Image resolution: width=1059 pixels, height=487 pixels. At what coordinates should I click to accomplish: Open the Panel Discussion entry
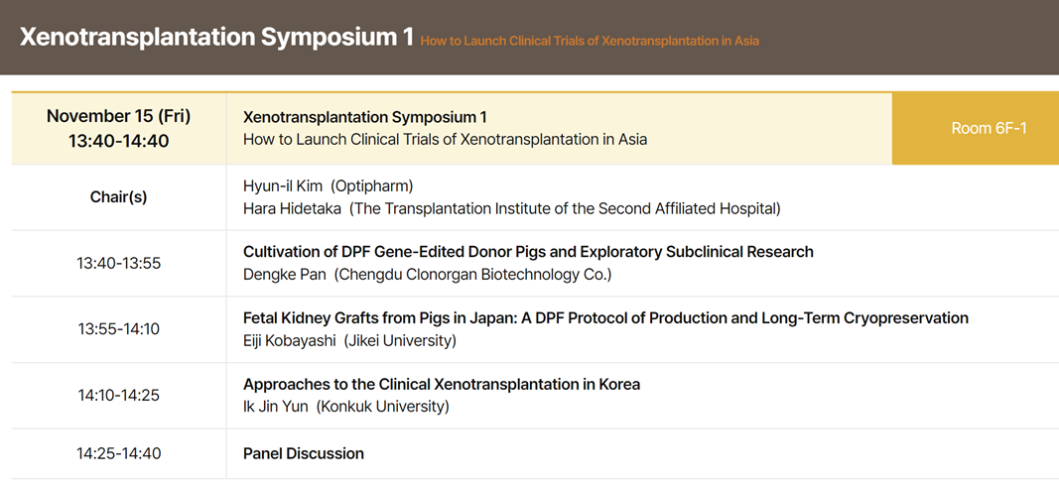(x=304, y=453)
